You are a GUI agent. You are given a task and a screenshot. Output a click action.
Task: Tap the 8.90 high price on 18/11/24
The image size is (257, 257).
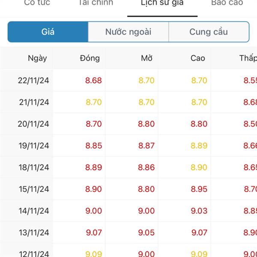click(199, 167)
